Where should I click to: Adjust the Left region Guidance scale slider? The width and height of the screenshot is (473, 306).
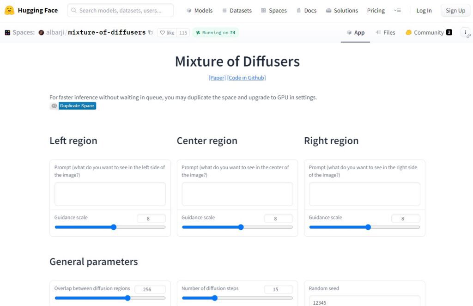click(x=114, y=227)
